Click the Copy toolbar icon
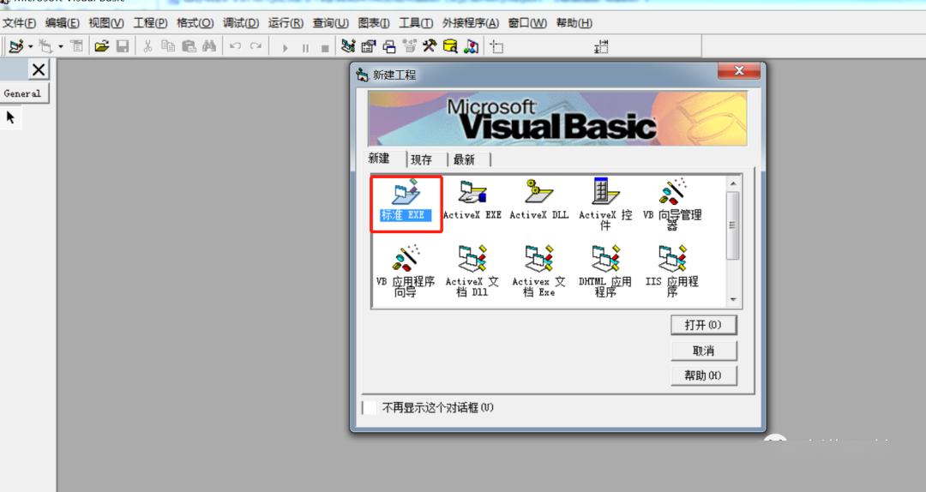Image resolution: width=926 pixels, height=492 pixels. [168, 46]
